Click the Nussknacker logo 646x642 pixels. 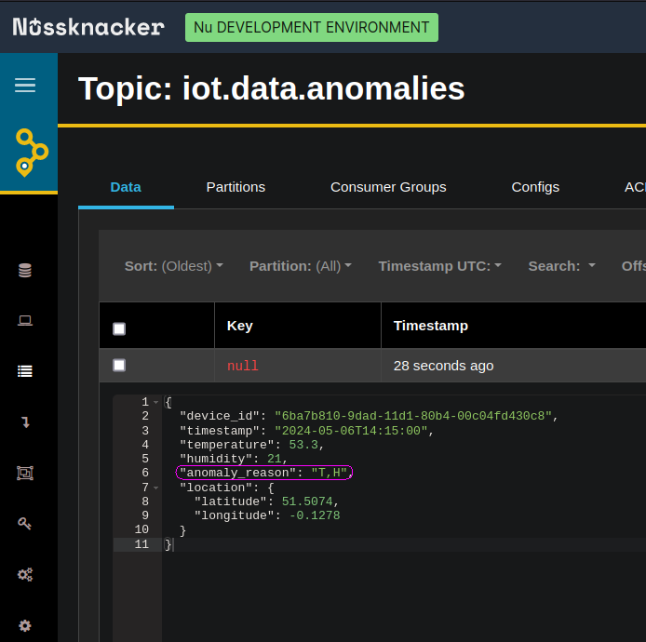(88, 27)
